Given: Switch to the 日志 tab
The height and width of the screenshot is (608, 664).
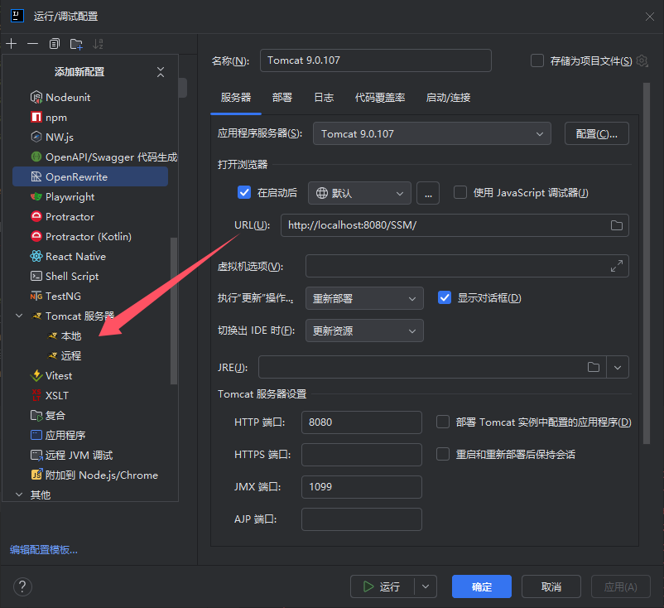Looking at the screenshot, I should pyautogui.click(x=324, y=98).
